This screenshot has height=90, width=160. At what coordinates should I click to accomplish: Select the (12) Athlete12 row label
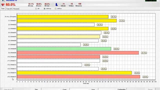tap(12, 65)
